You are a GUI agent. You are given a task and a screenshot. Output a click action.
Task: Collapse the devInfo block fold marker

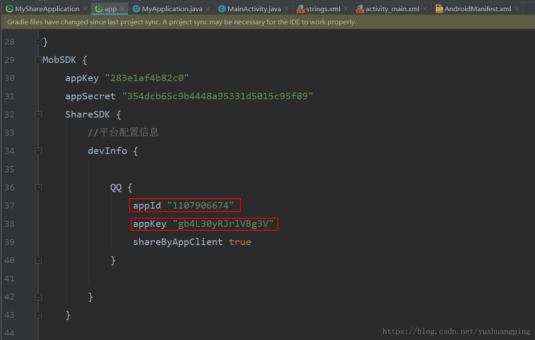click(x=38, y=151)
